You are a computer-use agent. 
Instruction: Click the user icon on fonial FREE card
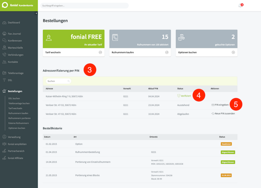click(x=48, y=38)
